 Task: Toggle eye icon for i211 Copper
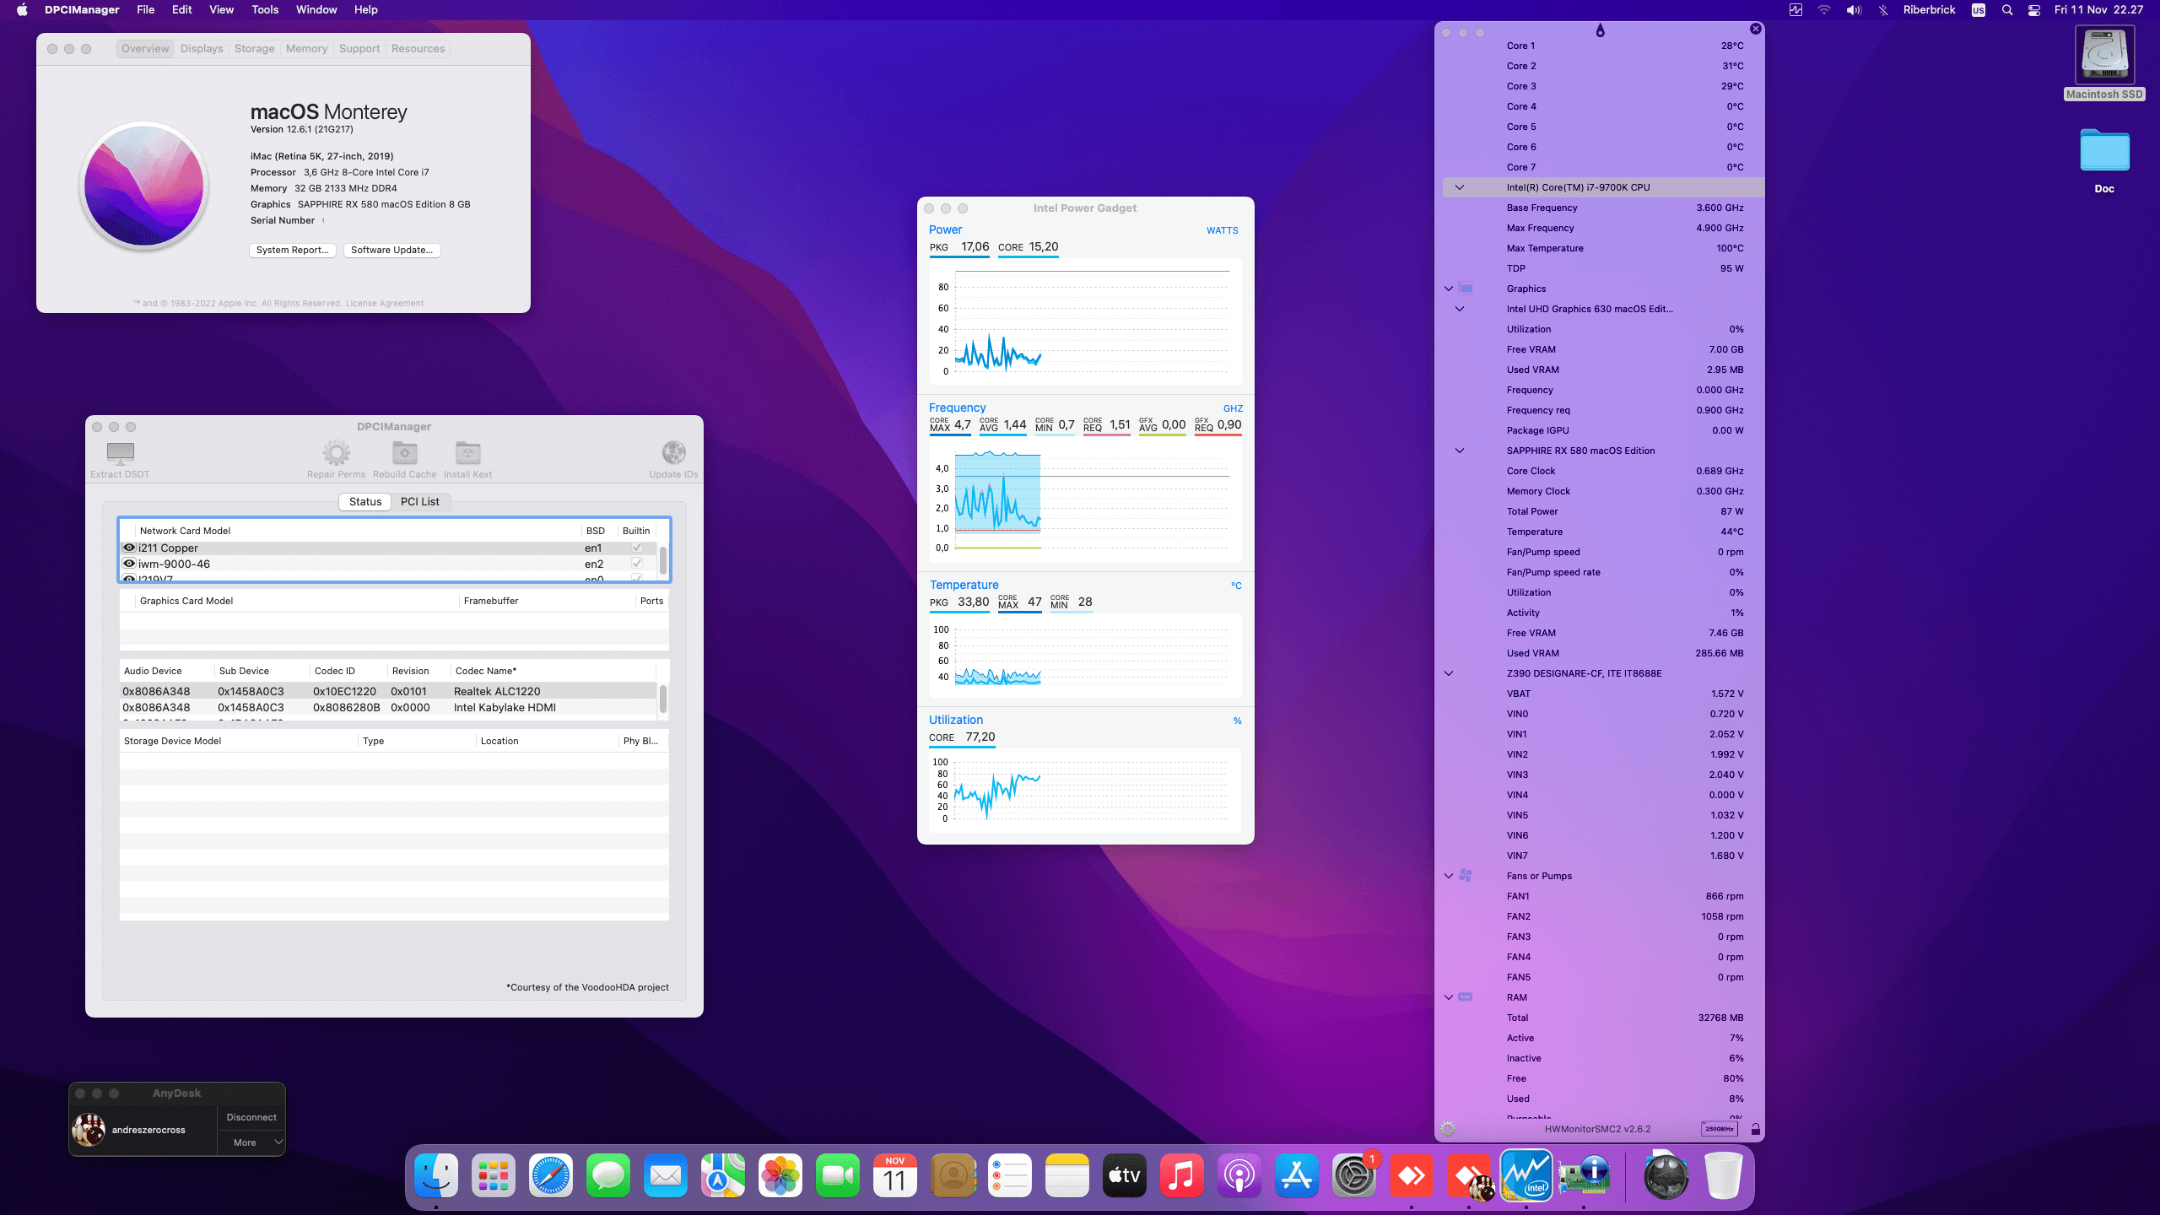click(129, 548)
